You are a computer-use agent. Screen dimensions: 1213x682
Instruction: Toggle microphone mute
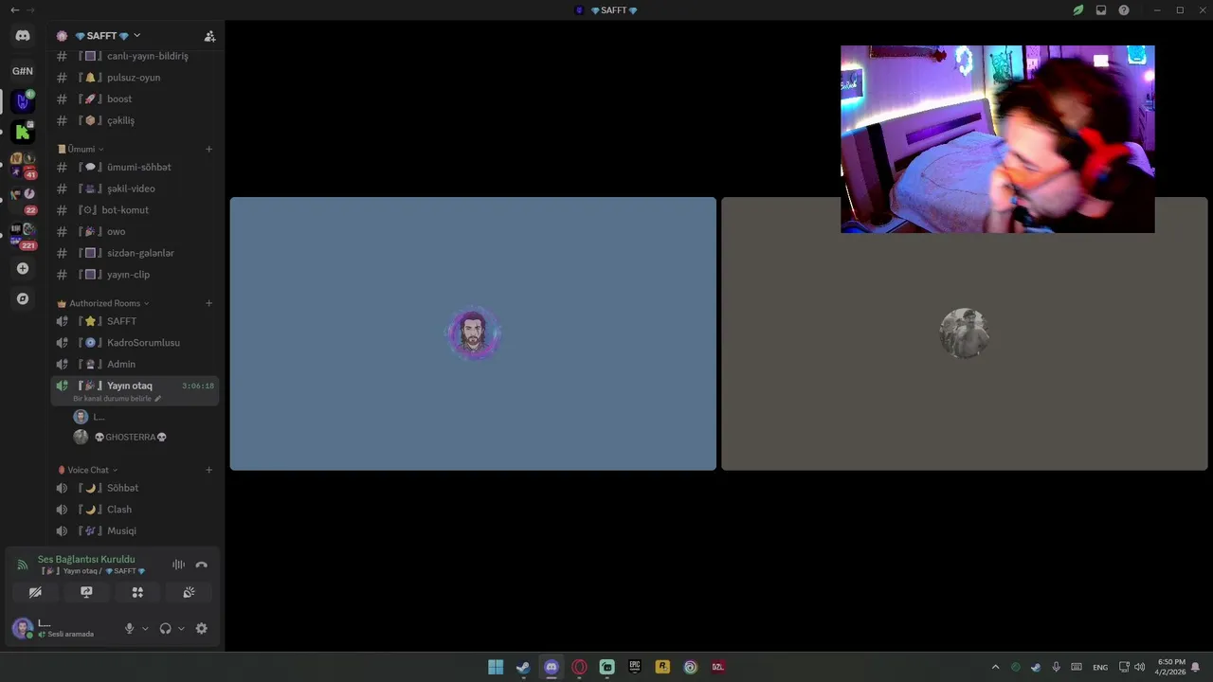[x=130, y=628]
